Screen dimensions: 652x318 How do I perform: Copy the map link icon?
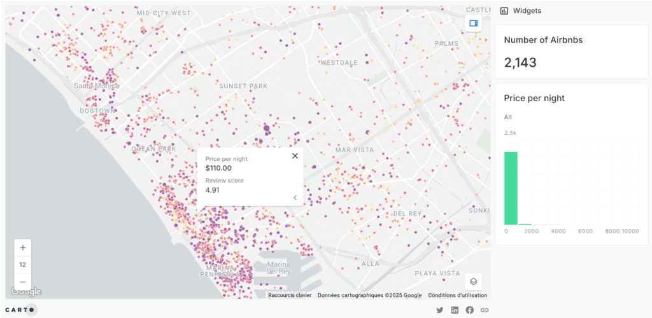coord(484,310)
